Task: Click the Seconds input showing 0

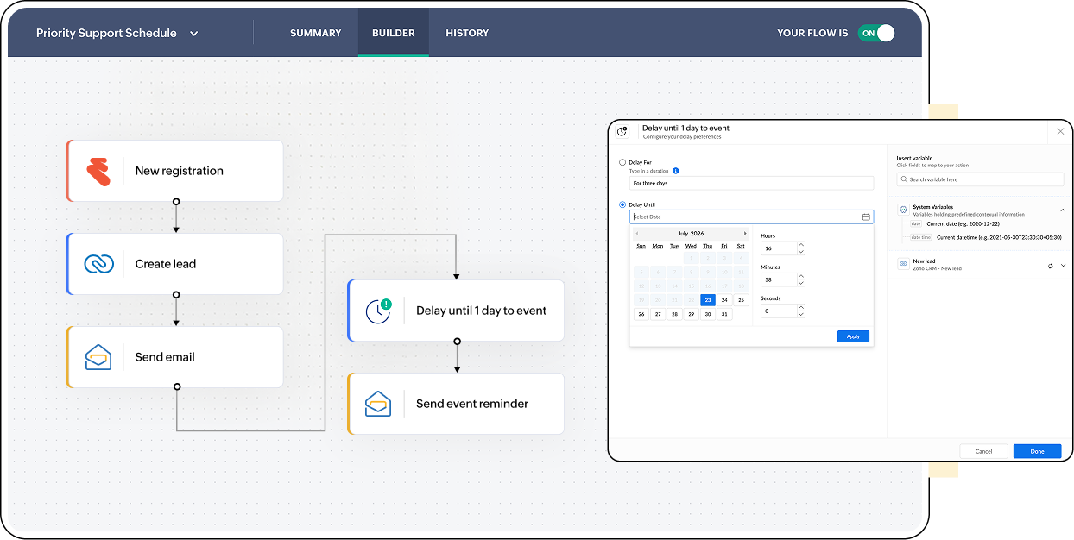Action: tap(778, 311)
